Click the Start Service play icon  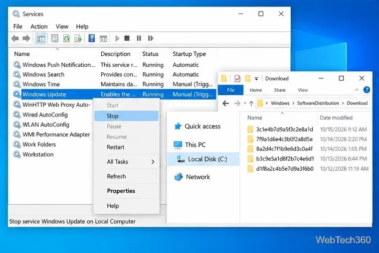(117, 38)
